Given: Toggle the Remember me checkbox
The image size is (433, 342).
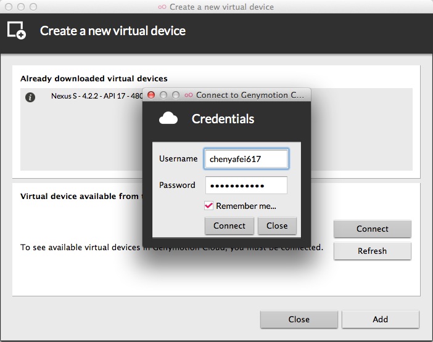Looking at the screenshot, I should click(208, 206).
